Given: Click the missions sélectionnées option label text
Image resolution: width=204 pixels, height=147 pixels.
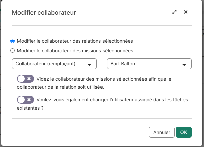Looking at the screenshot, I should (75, 51).
